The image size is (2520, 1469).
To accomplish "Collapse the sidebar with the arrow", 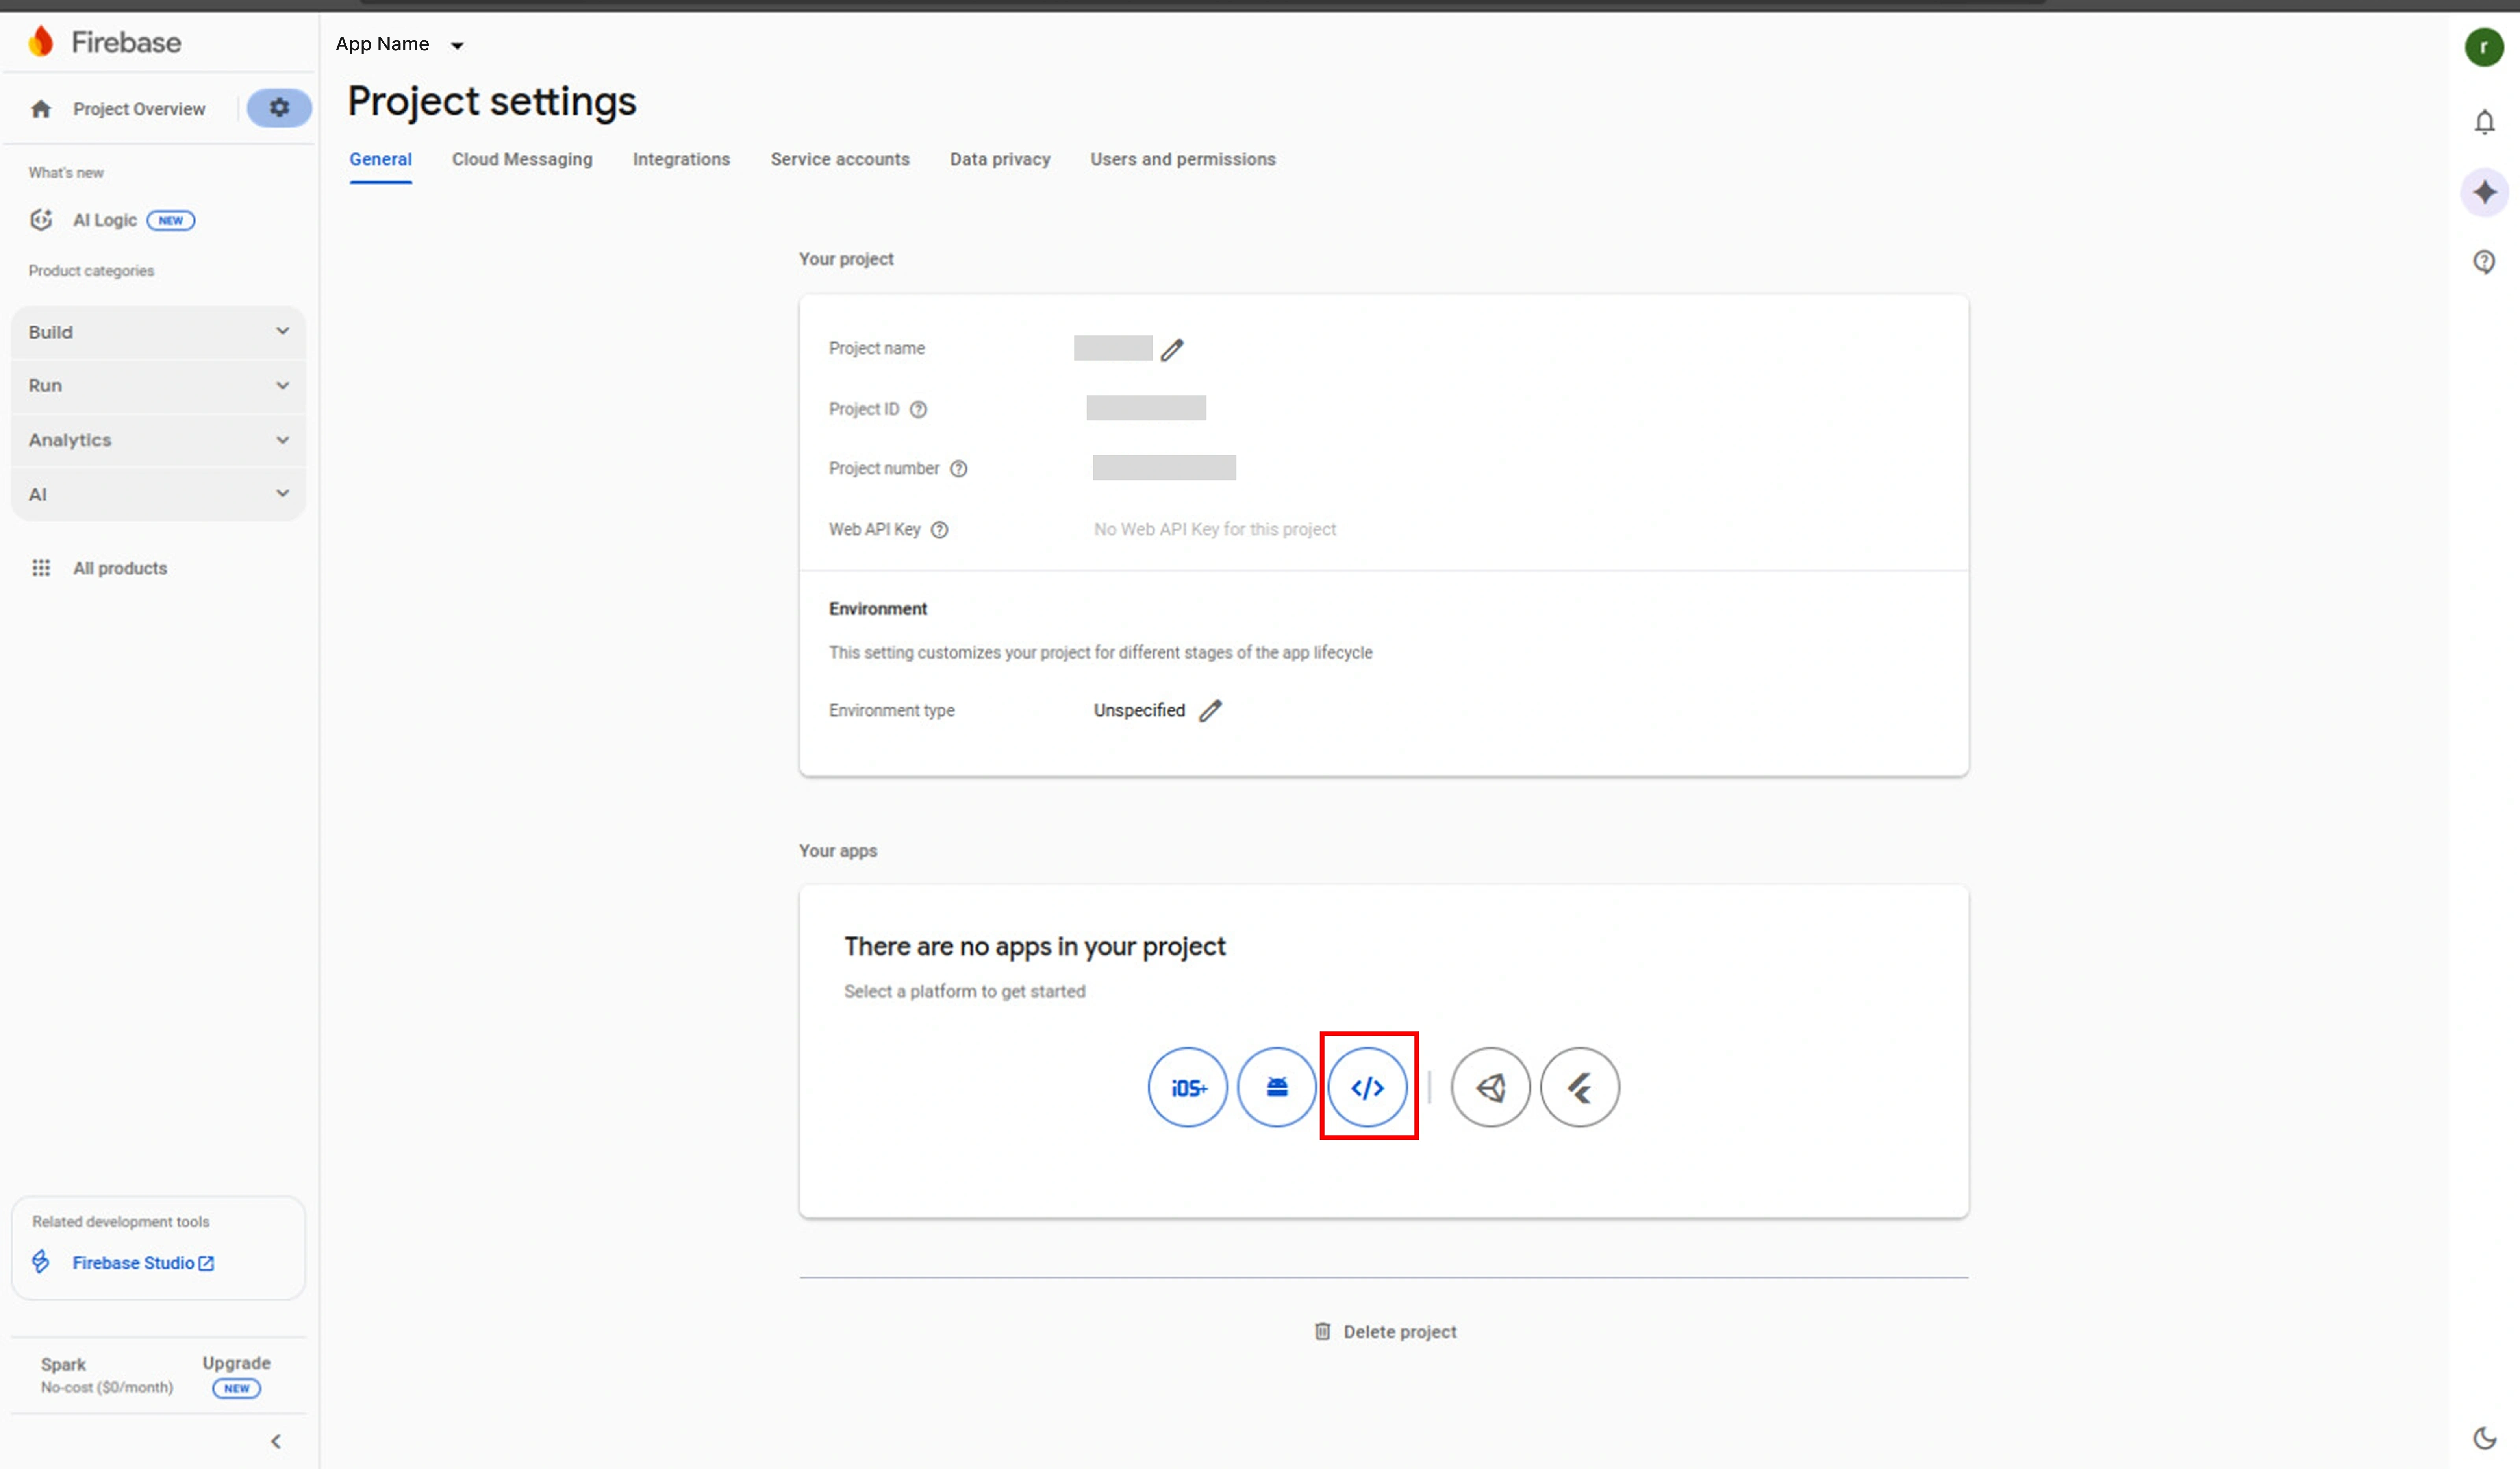I will 276,1441.
